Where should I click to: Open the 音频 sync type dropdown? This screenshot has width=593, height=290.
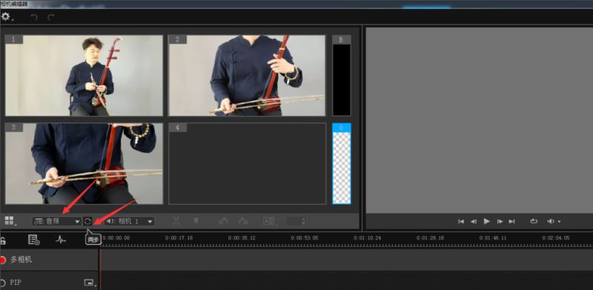[x=57, y=221]
